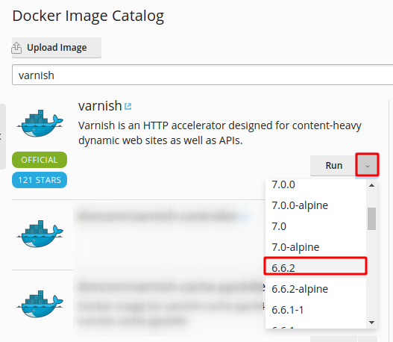
Task: Open varnish external link icon
Action: pos(128,106)
